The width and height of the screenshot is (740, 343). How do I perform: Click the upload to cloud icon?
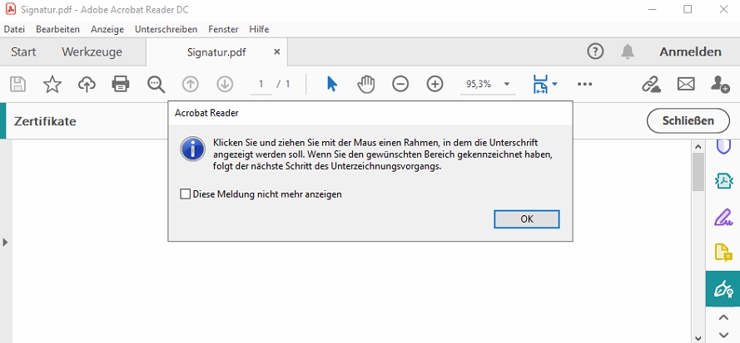pos(87,85)
